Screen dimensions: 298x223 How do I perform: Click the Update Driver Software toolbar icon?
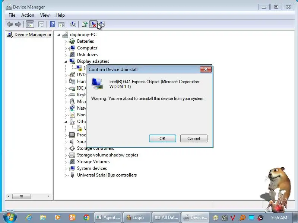pyautogui.click(x=85, y=24)
